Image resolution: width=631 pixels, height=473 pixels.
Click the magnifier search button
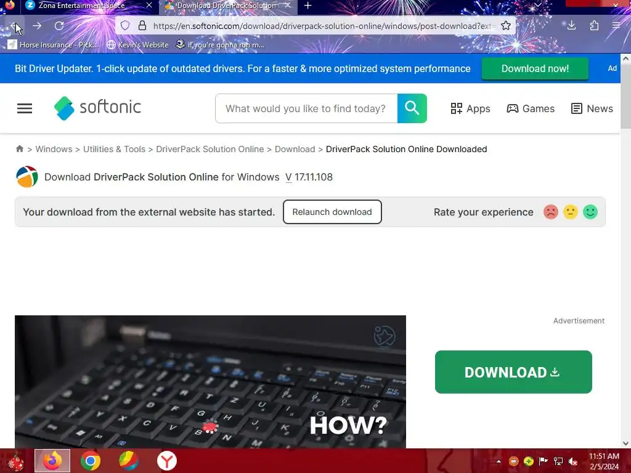click(412, 108)
